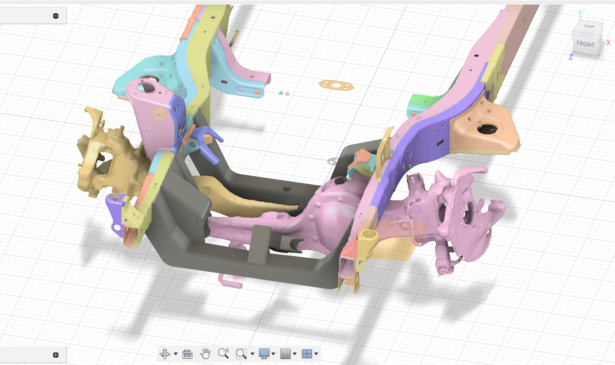Select the Orbit navigation tool
This screenshot has width=615, height=365.
(165, 354)
